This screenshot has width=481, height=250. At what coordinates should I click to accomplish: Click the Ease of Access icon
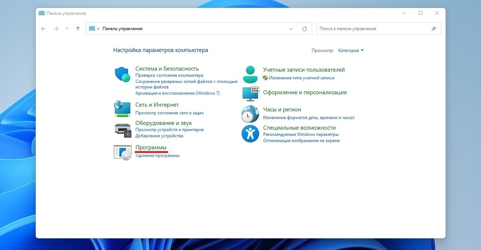click(x=250, y=133)
